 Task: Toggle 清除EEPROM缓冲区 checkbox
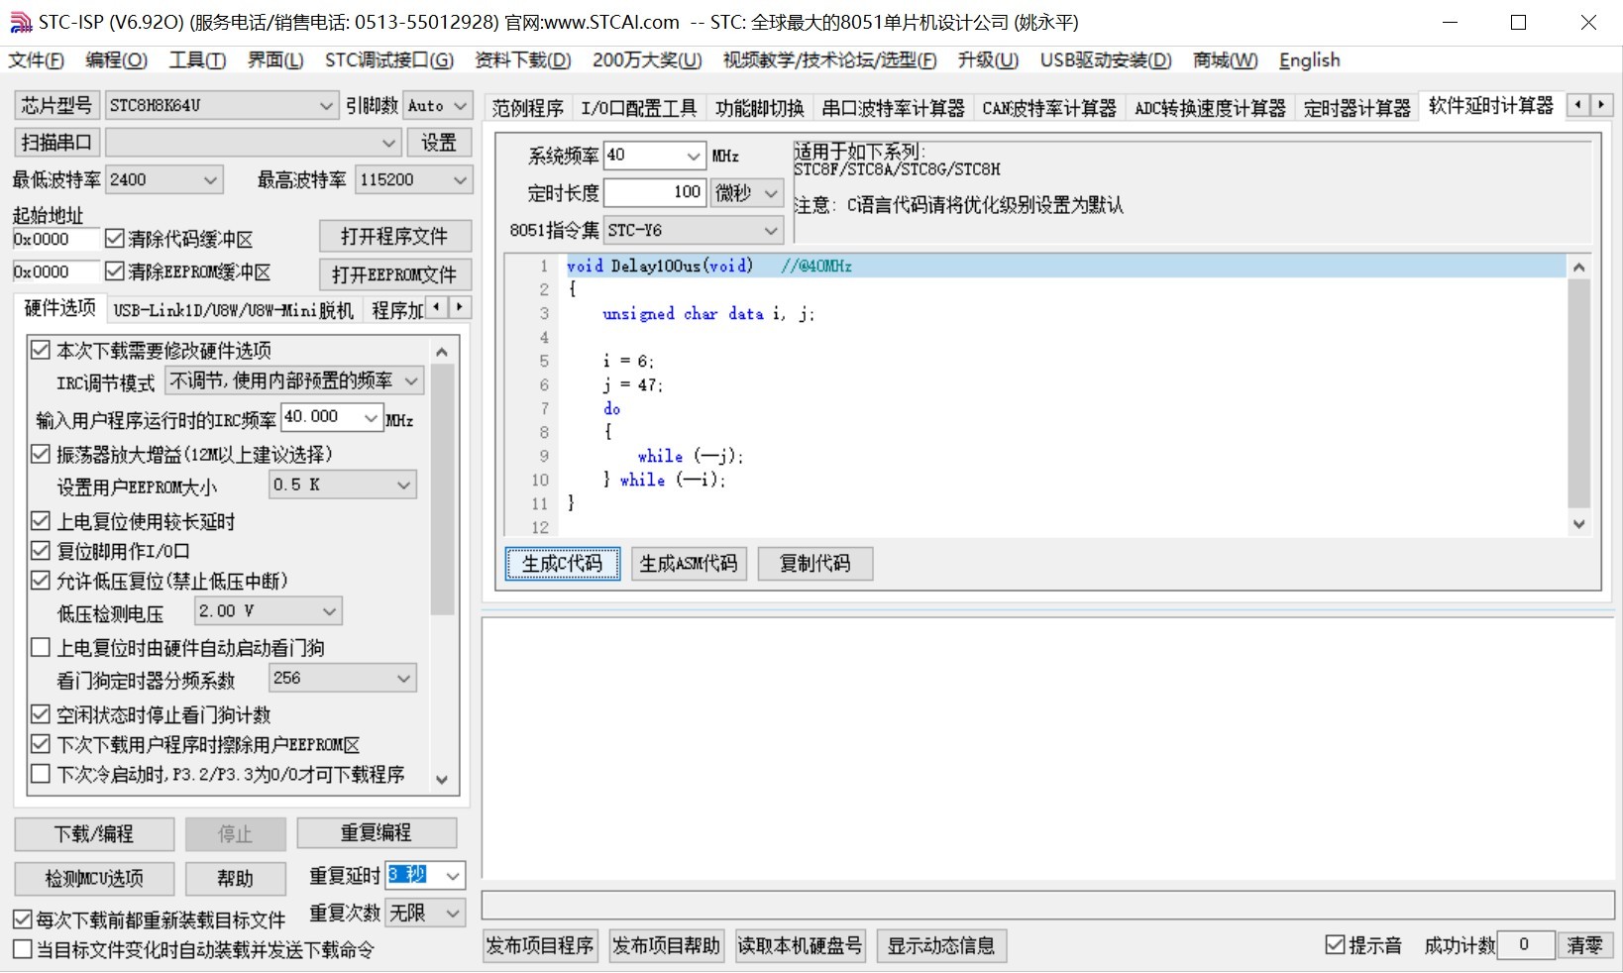tap(114, 271)
